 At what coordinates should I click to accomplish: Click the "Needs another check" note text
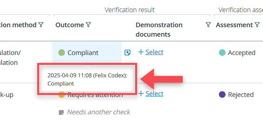point(98,112)
